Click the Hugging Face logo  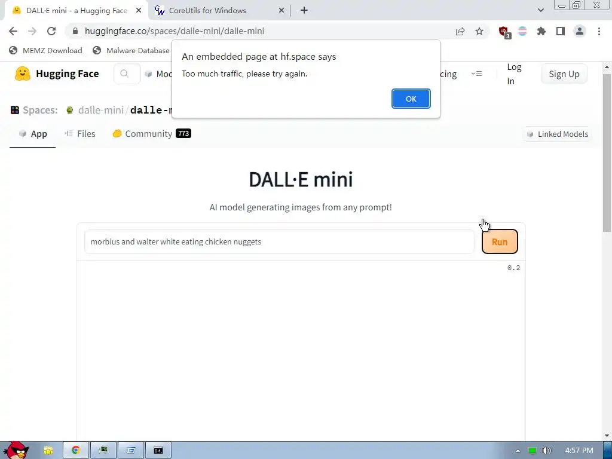point(57,74)
